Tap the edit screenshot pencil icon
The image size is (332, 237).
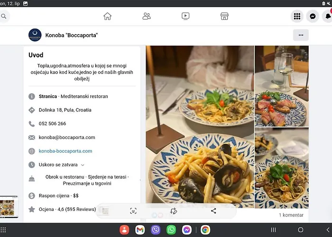[174, 211]
